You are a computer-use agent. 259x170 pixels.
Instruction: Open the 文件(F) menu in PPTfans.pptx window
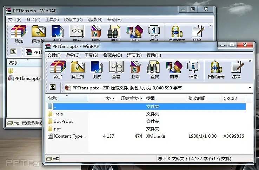click(x=54, y=55)
